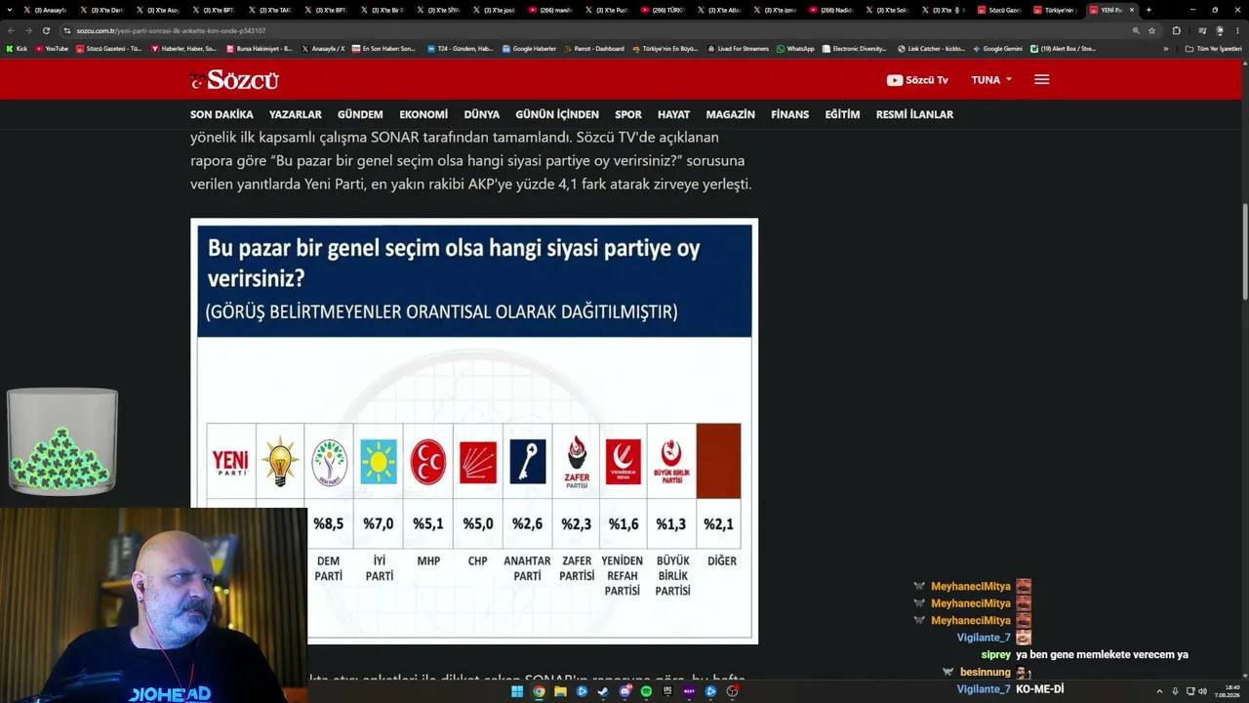1249x703 pixels.
Task: Bookmark this page with star icon
Action: click(x=1151, y=30)
